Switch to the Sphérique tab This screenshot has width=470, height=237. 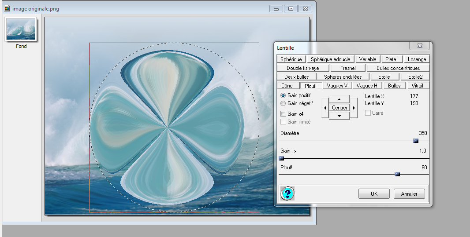(291, 59)
